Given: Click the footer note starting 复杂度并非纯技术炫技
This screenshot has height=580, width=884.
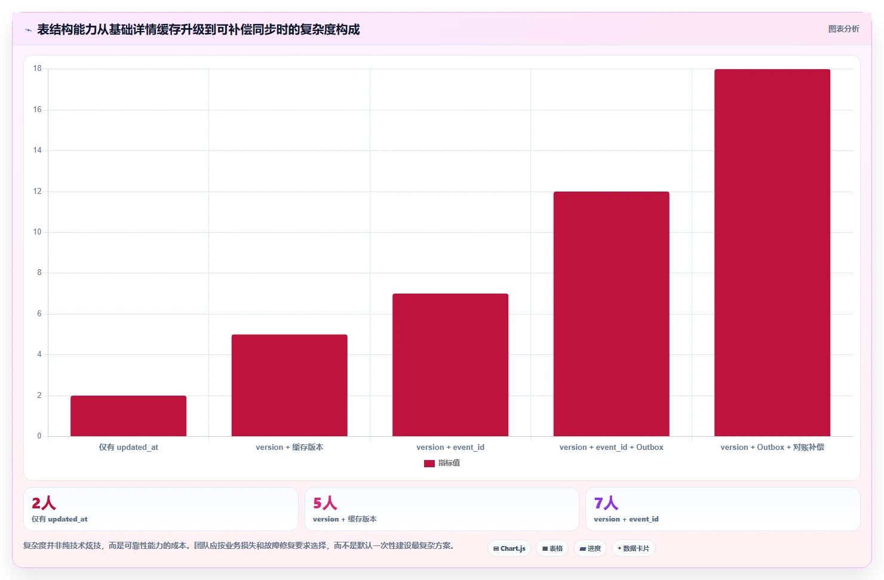Looking at the screenshot, I should coord(239,545).
